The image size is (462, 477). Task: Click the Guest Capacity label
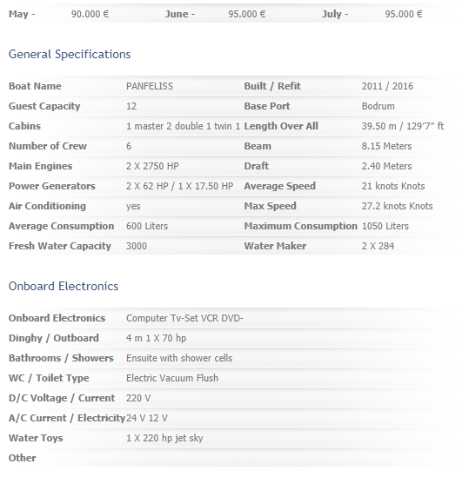(x=44, y=106)
